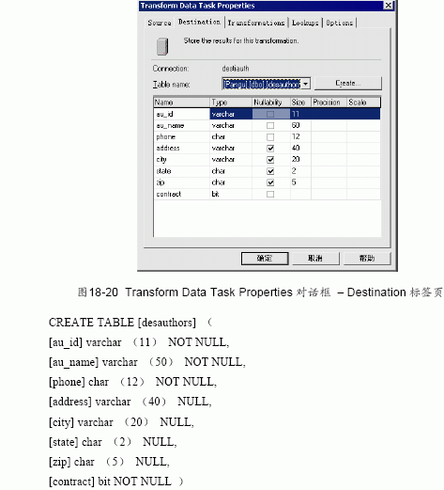Click the Create... button
Viewport: 444px width, 490px height.
coord(348,83)
